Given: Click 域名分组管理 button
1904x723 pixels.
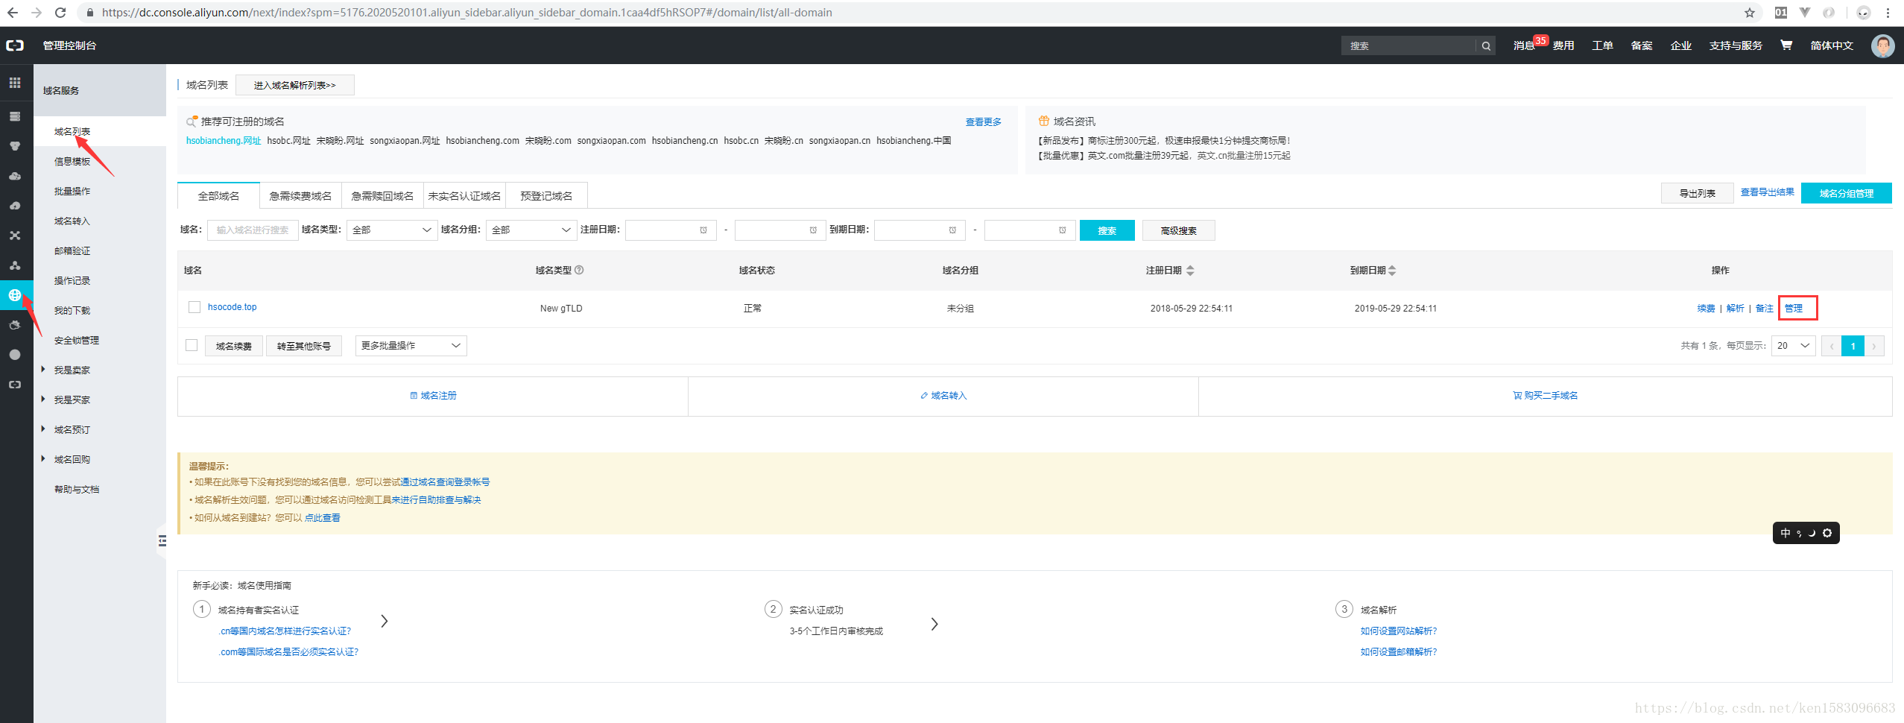Looking at the screenshot, I should tap(1847, 193).
